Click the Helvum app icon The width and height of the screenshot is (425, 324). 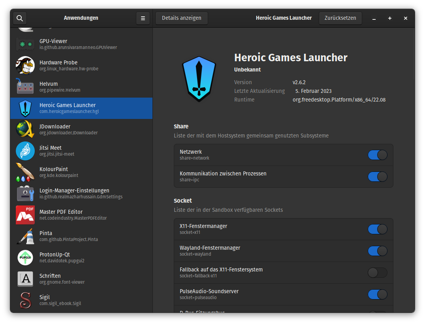25,87
